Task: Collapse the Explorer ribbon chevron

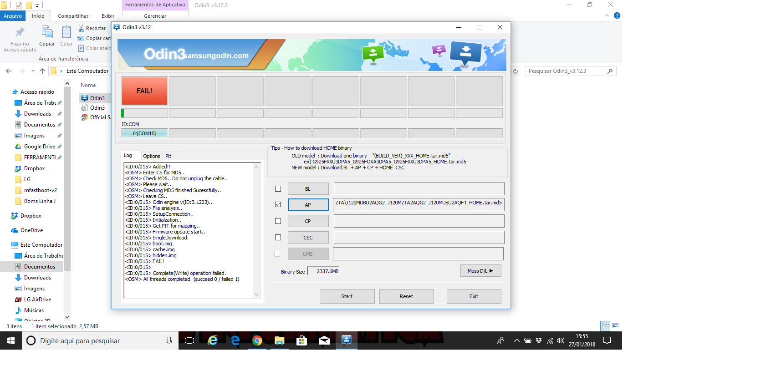Action: (607, 15)
